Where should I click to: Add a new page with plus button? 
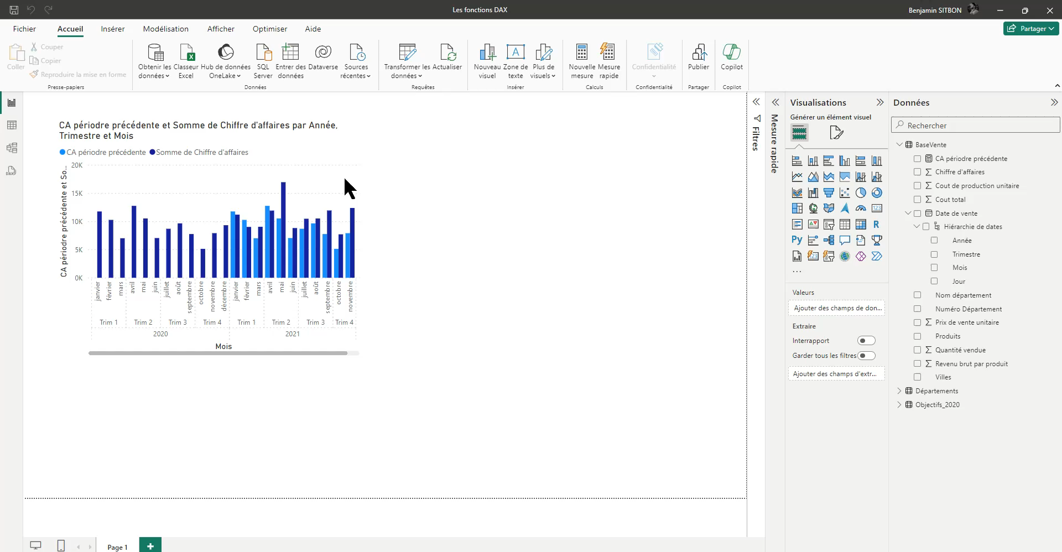tap(150, 546)
